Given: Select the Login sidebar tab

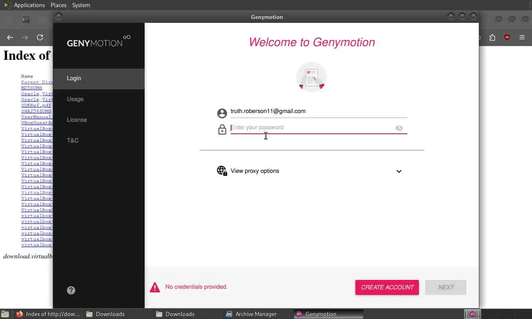Looking at the screenshot, I should tap(99, 78).
